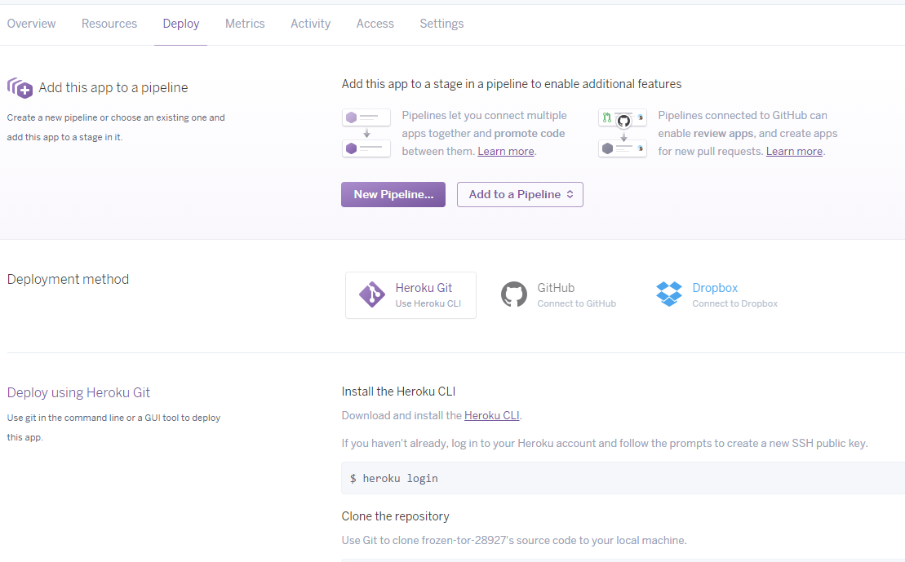Click the add-to-pipeline plus icon
The width and height of the screenshot is (905, 562).
[20, 88]
